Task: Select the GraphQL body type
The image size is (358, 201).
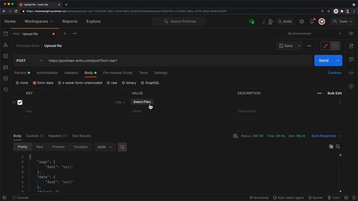Action: (x=150, y=83)
